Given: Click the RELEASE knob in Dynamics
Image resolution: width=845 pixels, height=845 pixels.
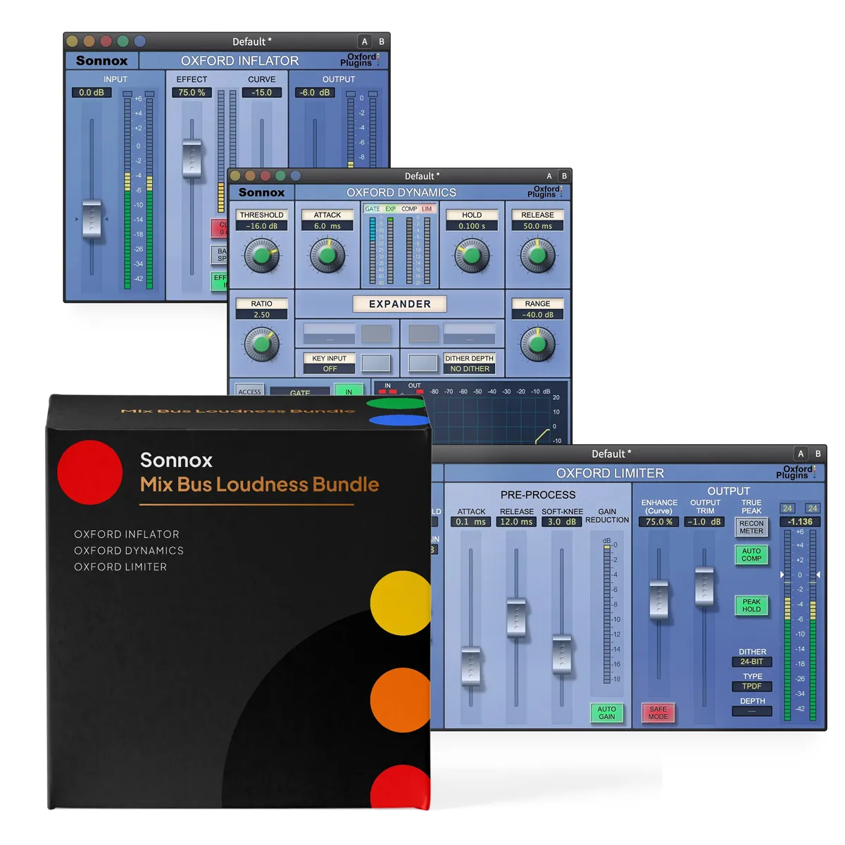Looking at the screenshot, I should [537, 256].
